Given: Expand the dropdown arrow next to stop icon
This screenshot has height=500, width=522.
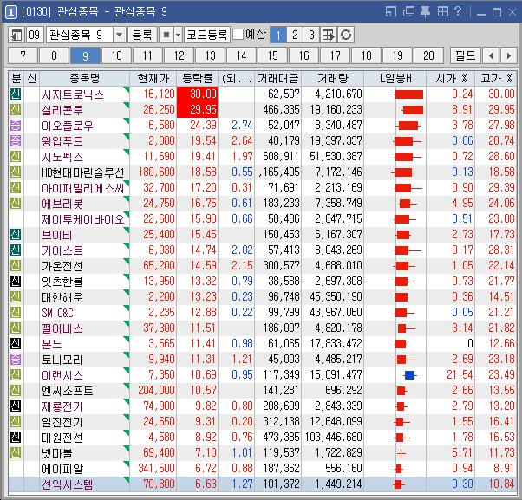Looking at the screenshot, I should click(178, 35).
